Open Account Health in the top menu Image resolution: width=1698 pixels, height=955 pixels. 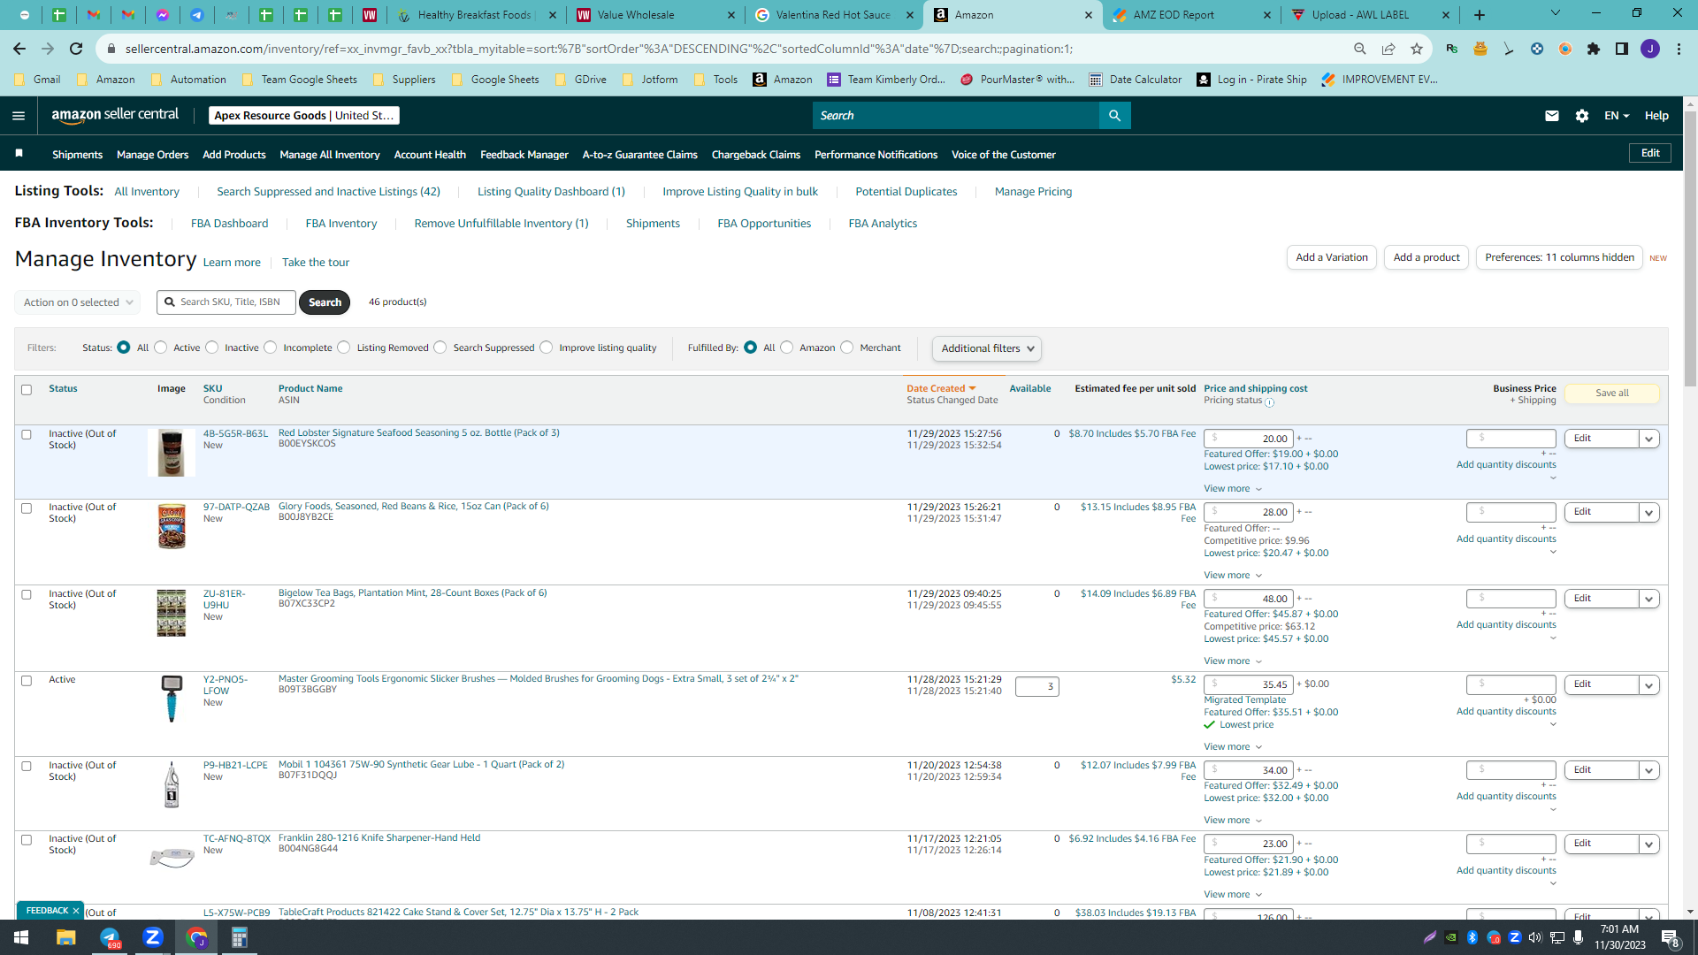430,155
